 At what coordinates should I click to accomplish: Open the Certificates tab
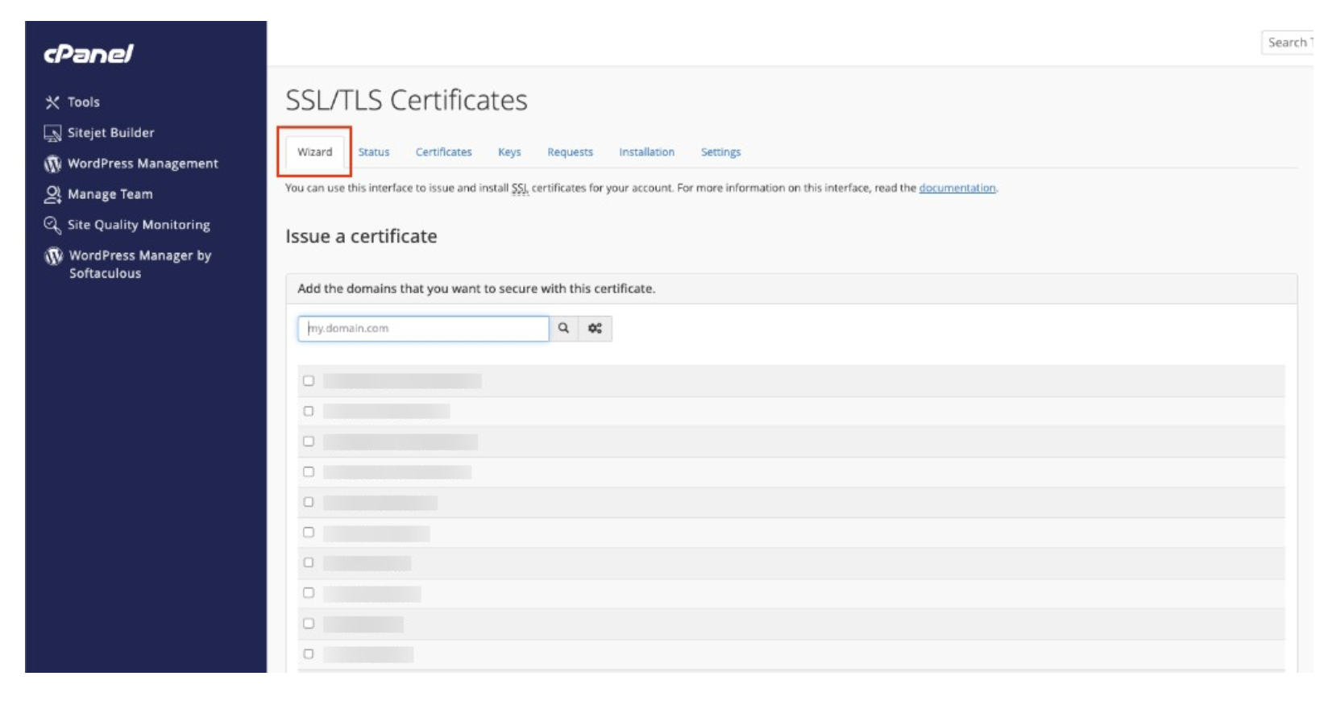443,152
